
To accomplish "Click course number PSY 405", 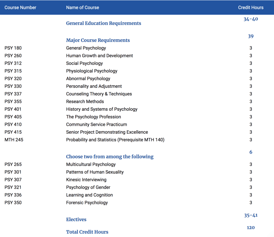I will pos(13,117).
